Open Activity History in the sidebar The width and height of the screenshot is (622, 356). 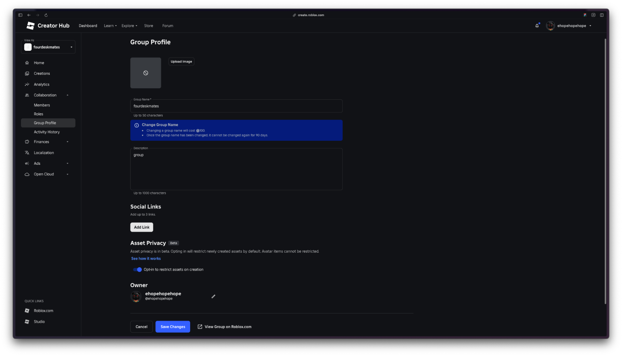pyautogui.click(x=48, y=132)
